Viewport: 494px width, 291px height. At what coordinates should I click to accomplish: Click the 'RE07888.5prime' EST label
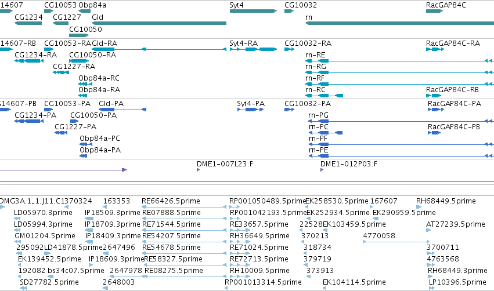pos(171,213)
